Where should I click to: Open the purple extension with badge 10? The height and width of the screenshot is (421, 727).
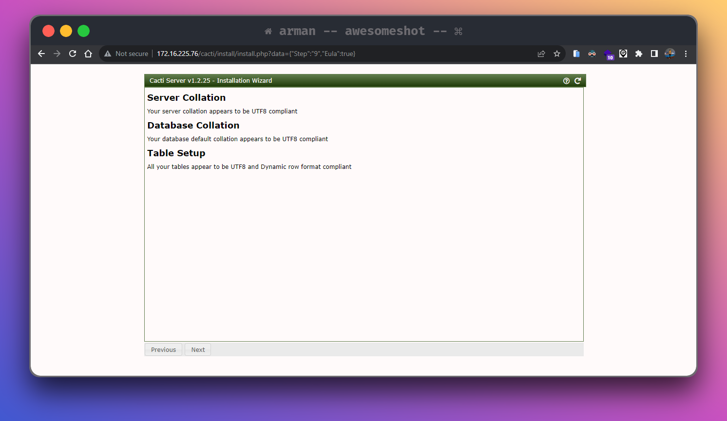click(x=608, y=54)
